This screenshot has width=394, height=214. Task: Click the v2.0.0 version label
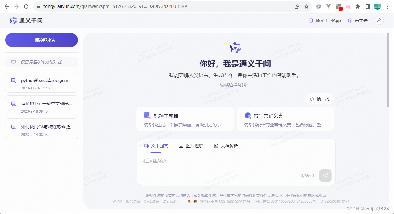tap(118, 201)
